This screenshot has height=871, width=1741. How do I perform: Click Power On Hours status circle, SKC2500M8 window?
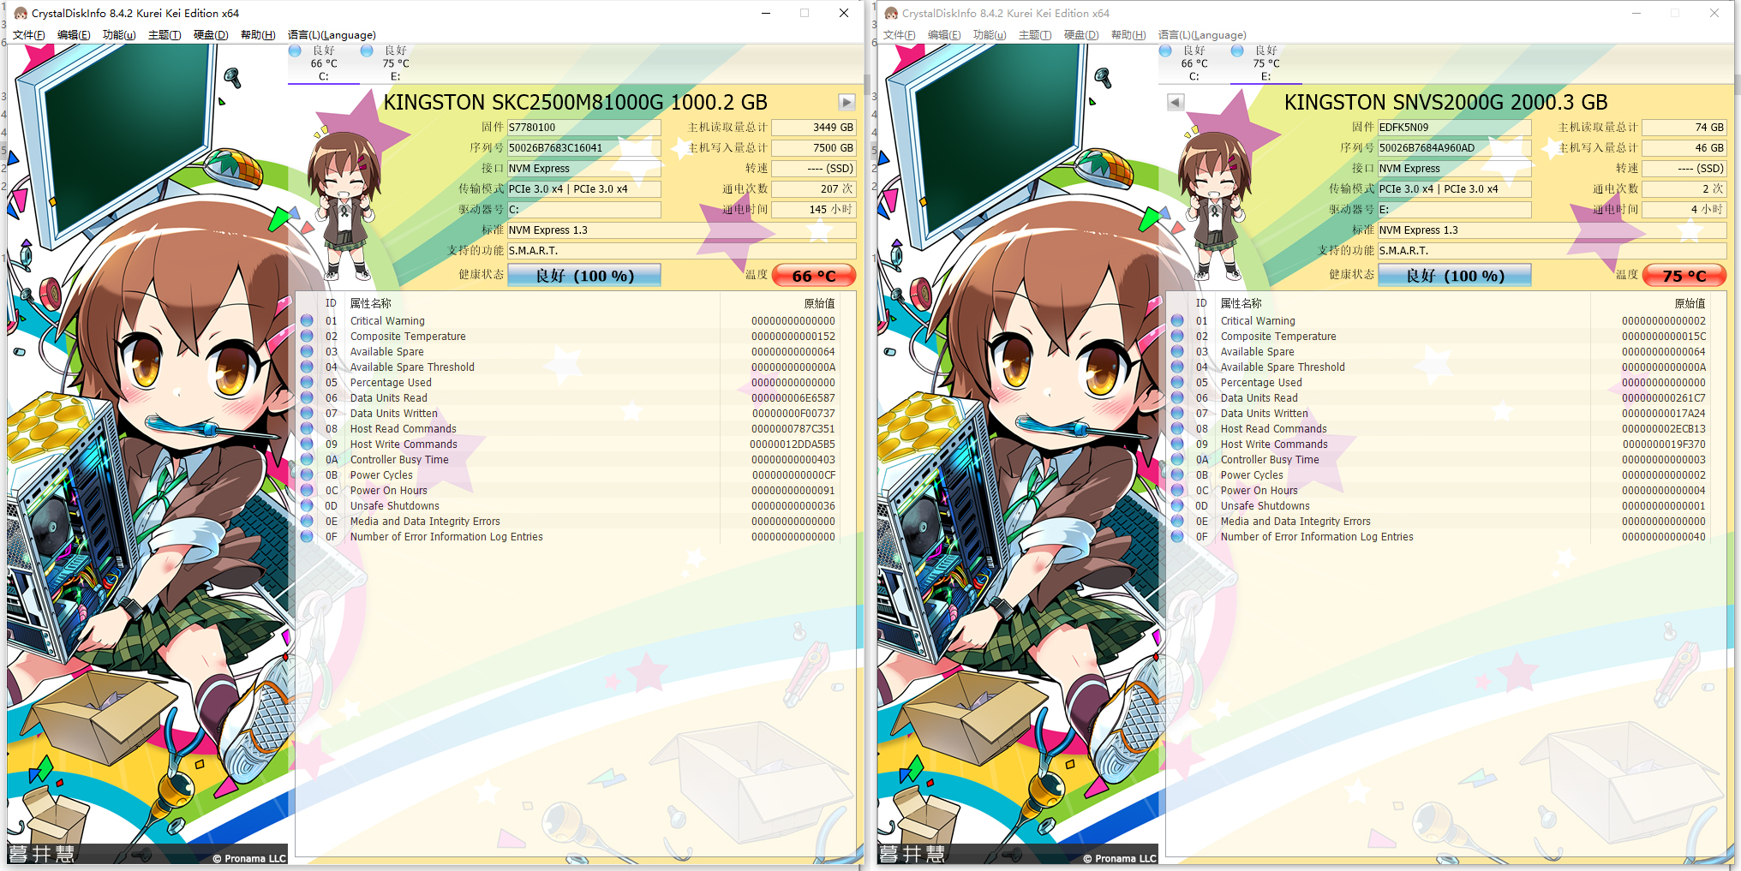pos(307,491)
